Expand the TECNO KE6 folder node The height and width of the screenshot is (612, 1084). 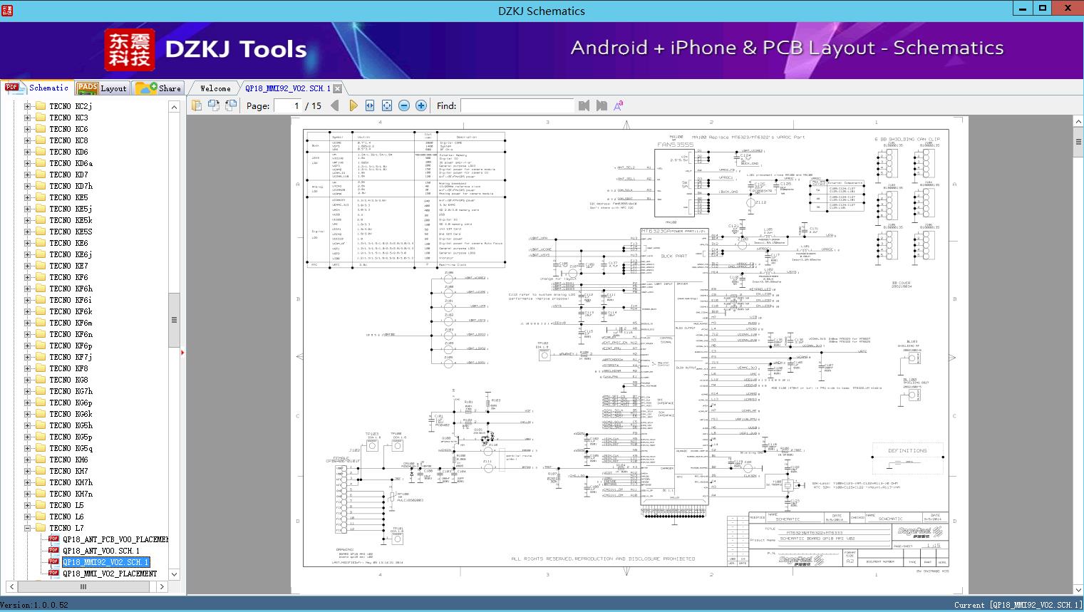pyautogui.click(x=28, y=243)
